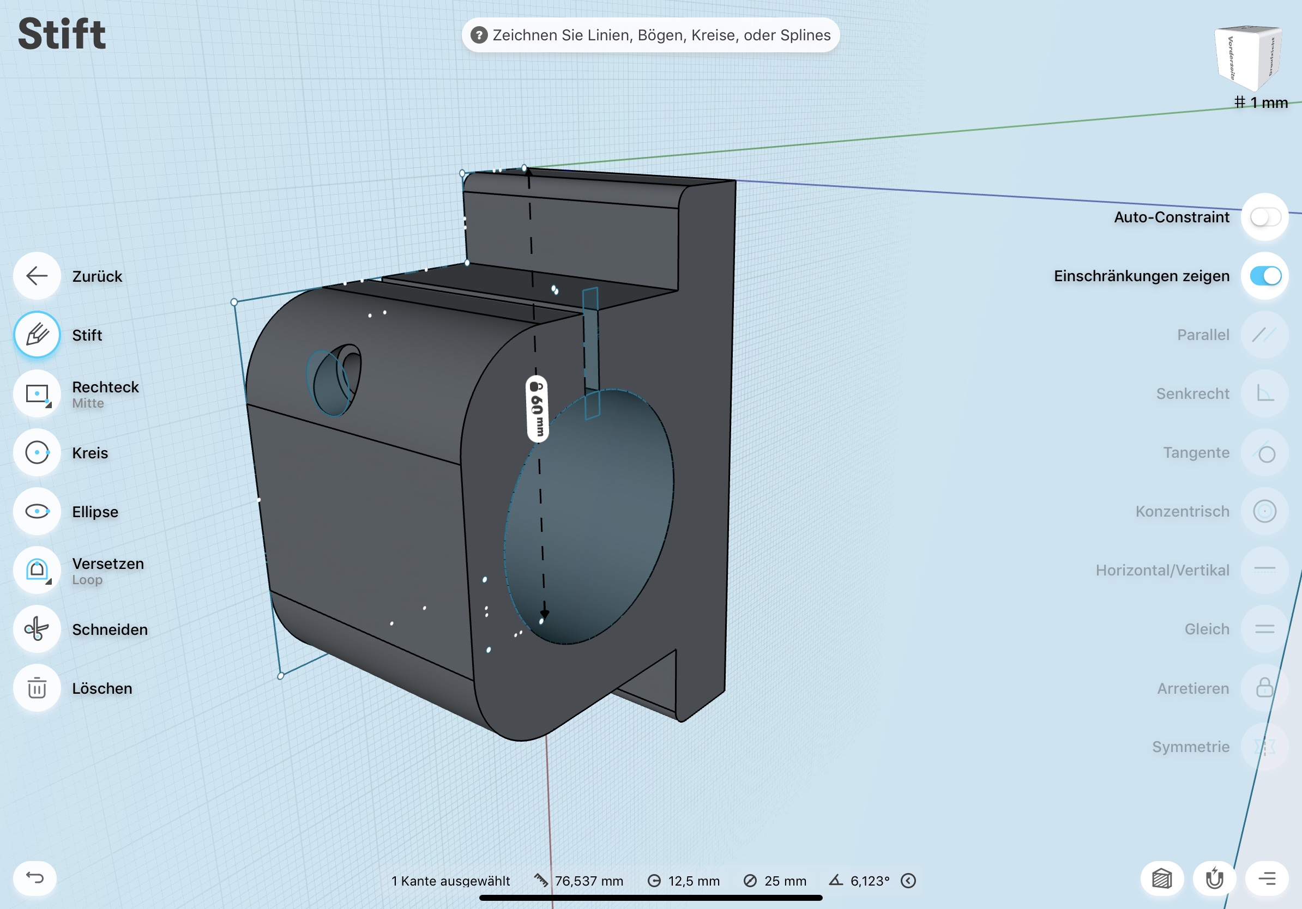Apply the Konzentrisch constraint
Viewport: 1302px width, 909px height.
coord(1264,512)
